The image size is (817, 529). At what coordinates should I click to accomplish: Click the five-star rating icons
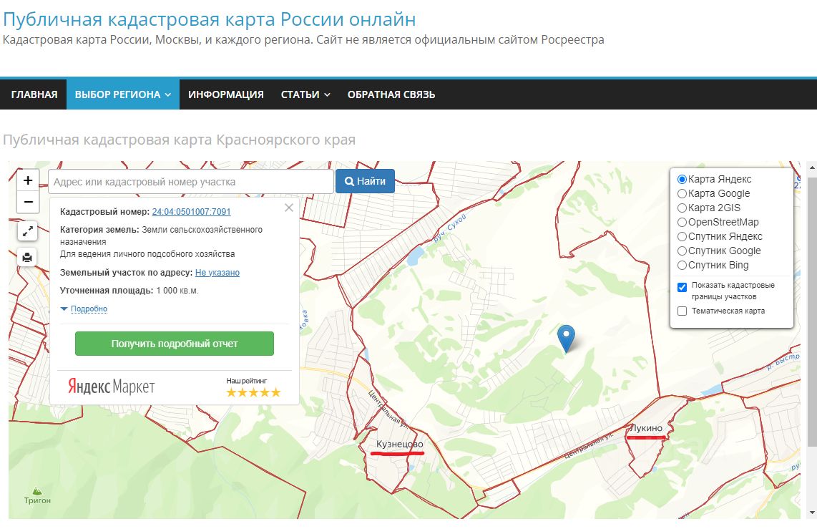pos(253,392)
